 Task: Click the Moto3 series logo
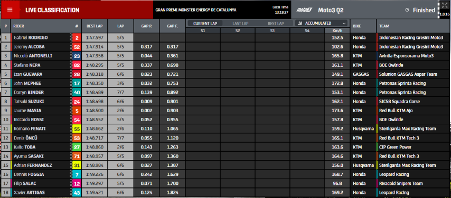pos(304,10)
